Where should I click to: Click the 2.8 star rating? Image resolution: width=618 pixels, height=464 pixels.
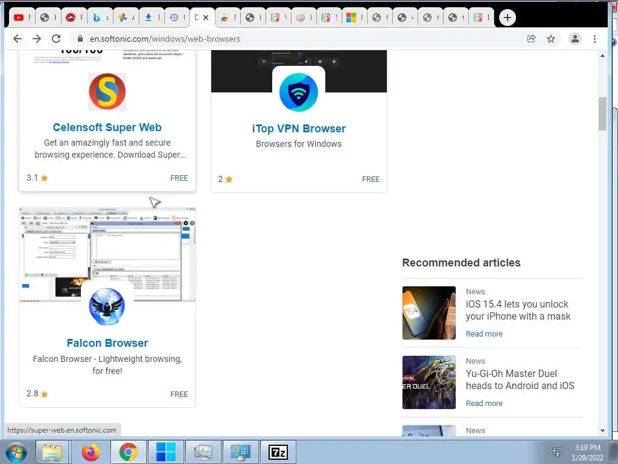[x=37, y=394]
